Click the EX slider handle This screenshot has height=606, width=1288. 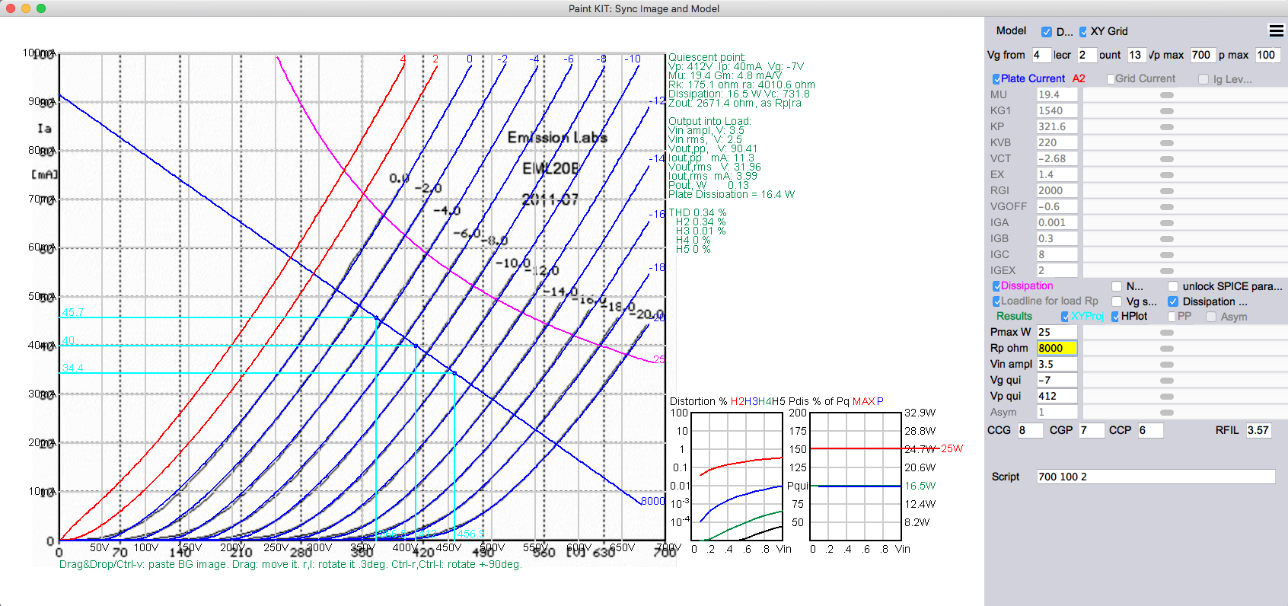1166,175
